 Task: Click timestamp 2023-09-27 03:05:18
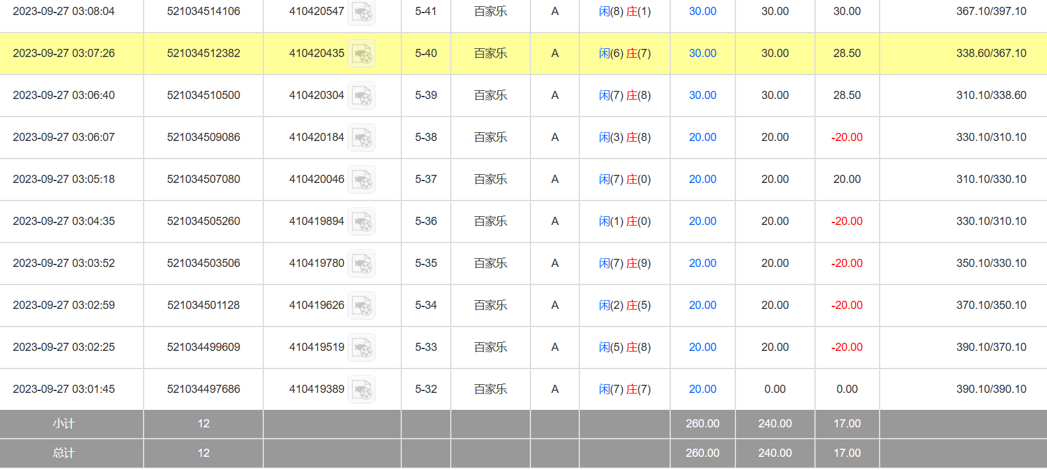pos(64,179)
